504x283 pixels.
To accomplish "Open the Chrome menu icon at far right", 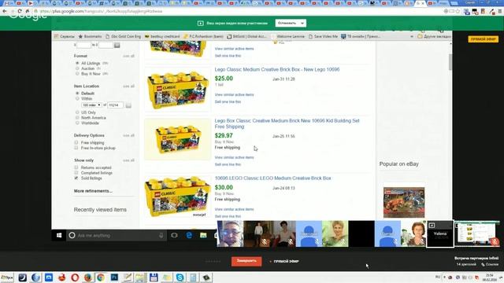I will (500, 12).
